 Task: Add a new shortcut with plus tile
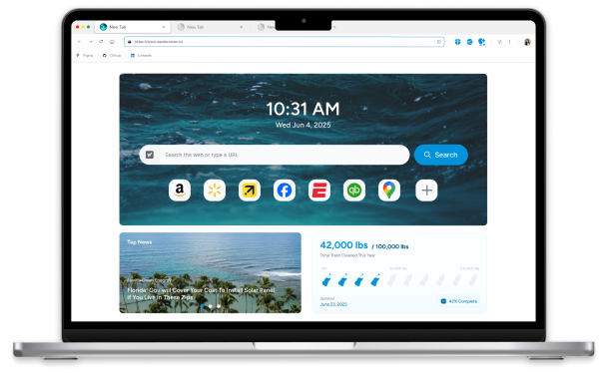coord(426,191)
